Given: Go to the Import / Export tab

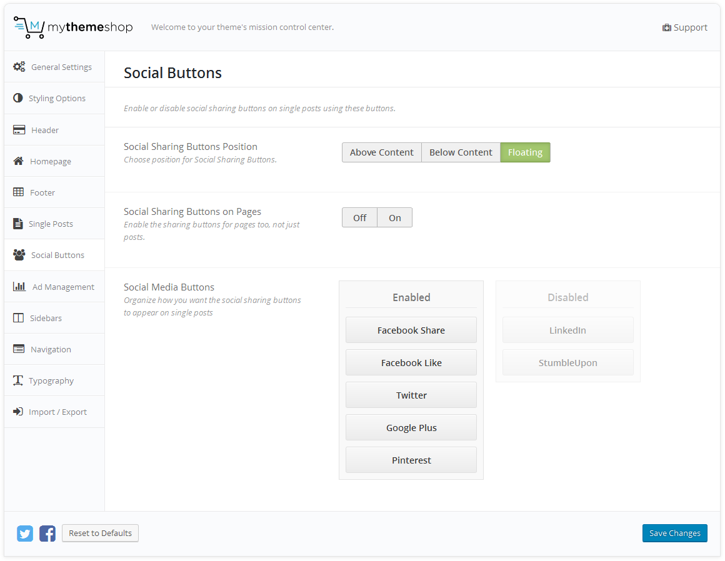Looking at the screenshot, I should click(x=57, y=412).
